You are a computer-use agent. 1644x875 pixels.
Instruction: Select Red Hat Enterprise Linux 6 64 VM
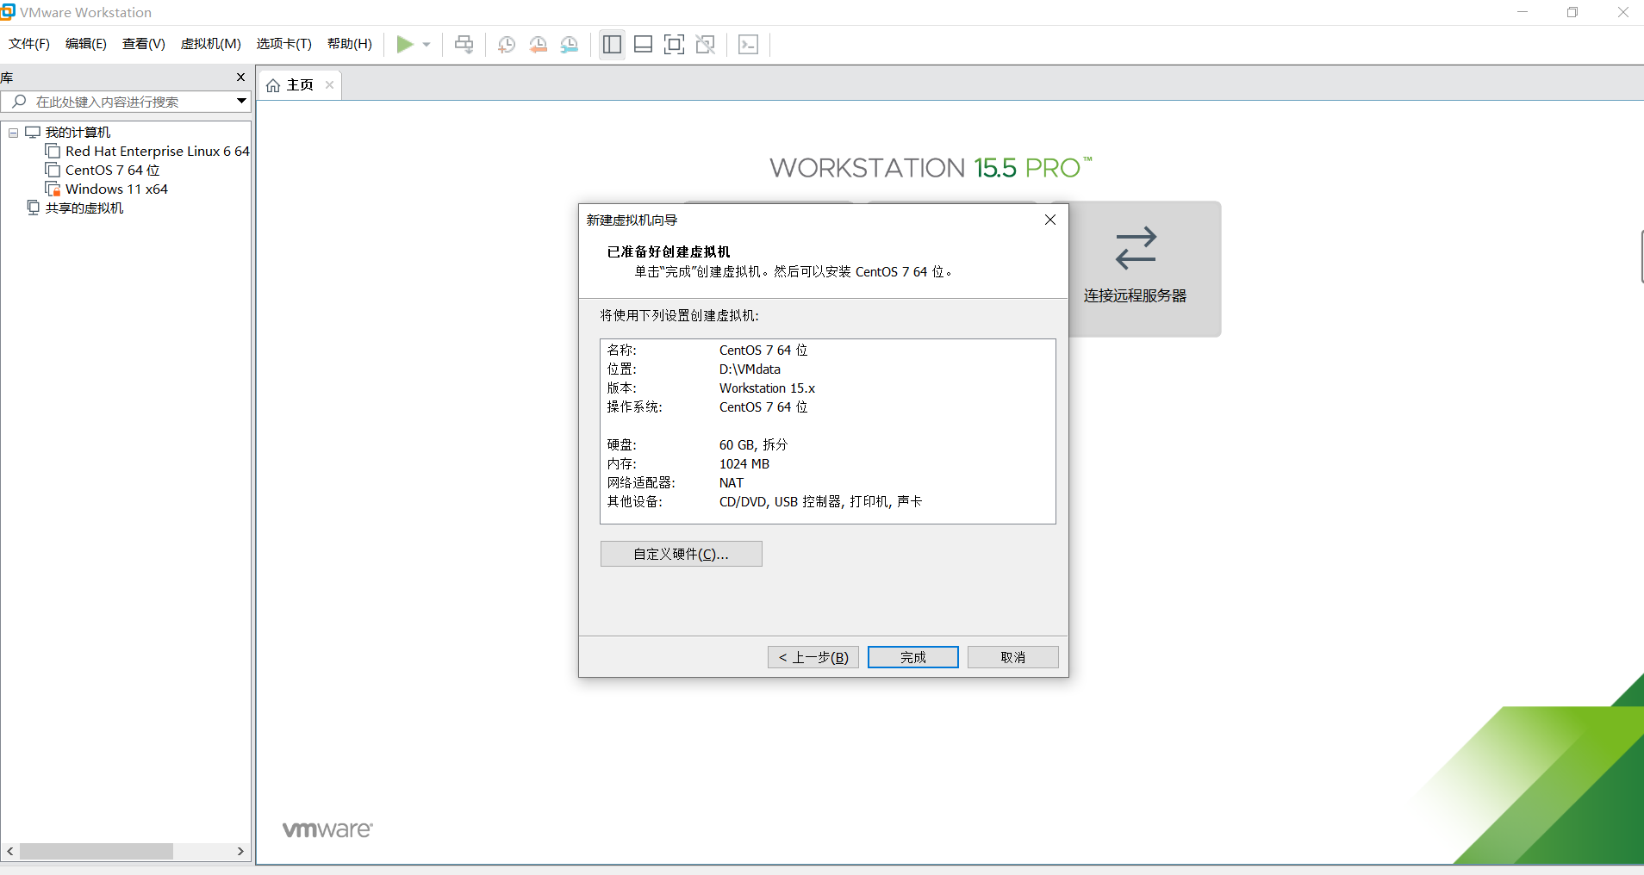(x=157, y=152)
